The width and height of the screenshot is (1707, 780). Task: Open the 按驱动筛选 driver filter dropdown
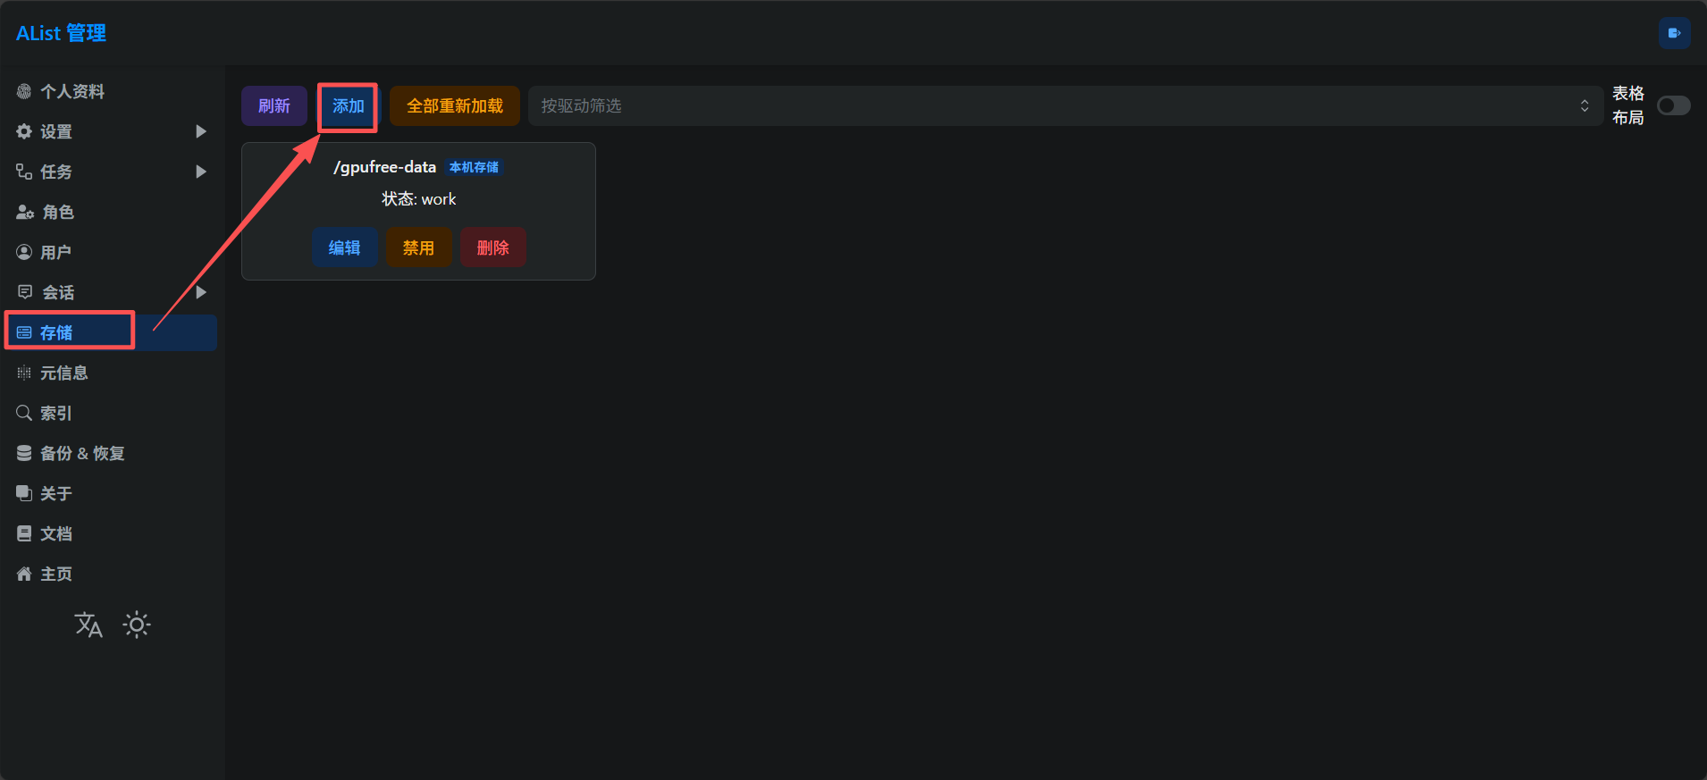point(1064,105)
